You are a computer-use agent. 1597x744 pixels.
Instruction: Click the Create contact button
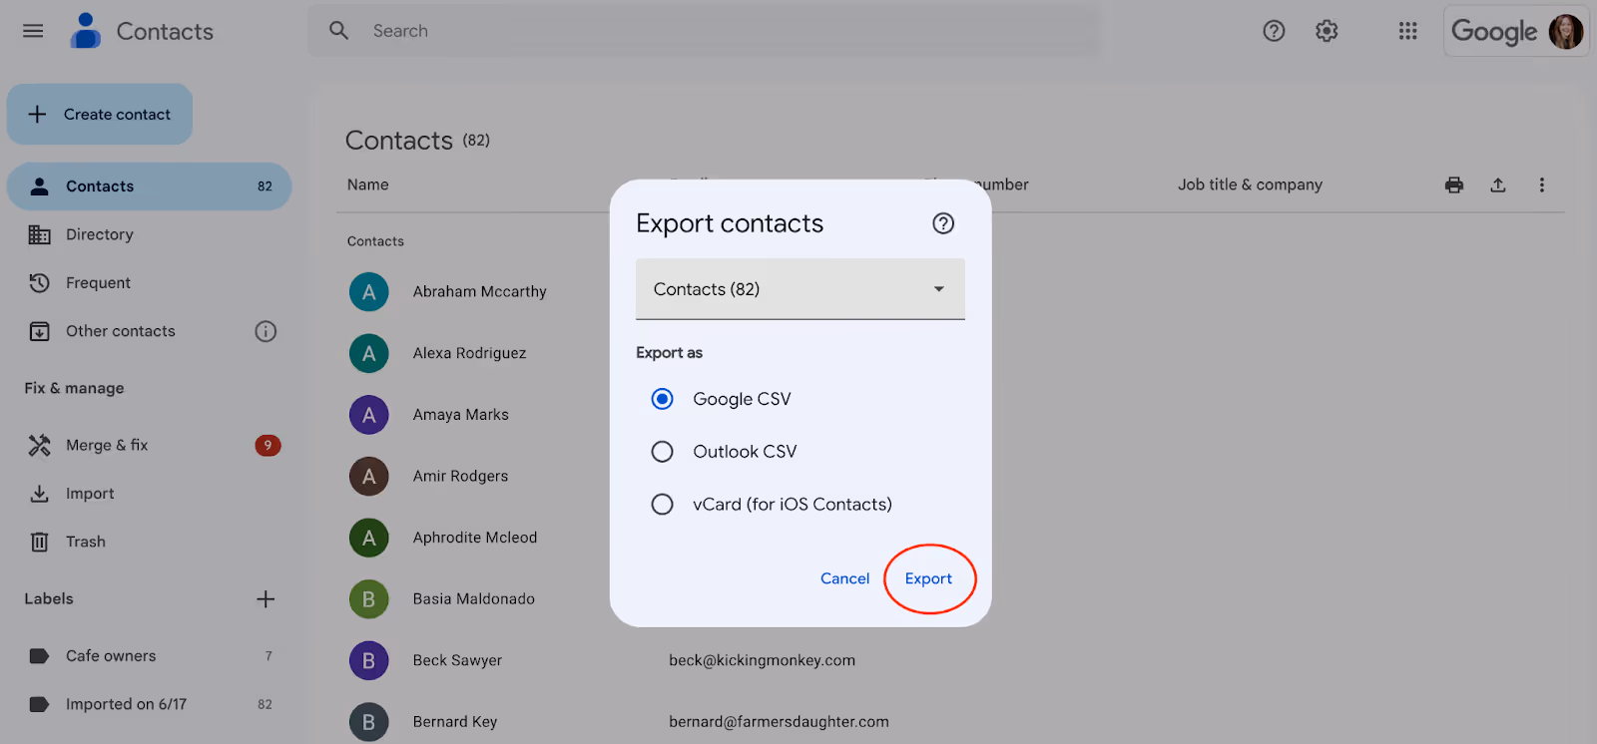click(x=100, y=114)
